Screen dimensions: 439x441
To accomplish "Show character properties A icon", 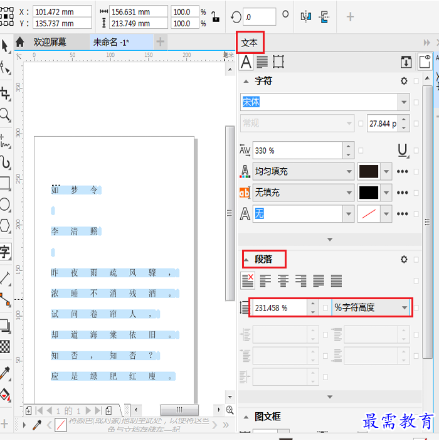I will tap(246, 62).
